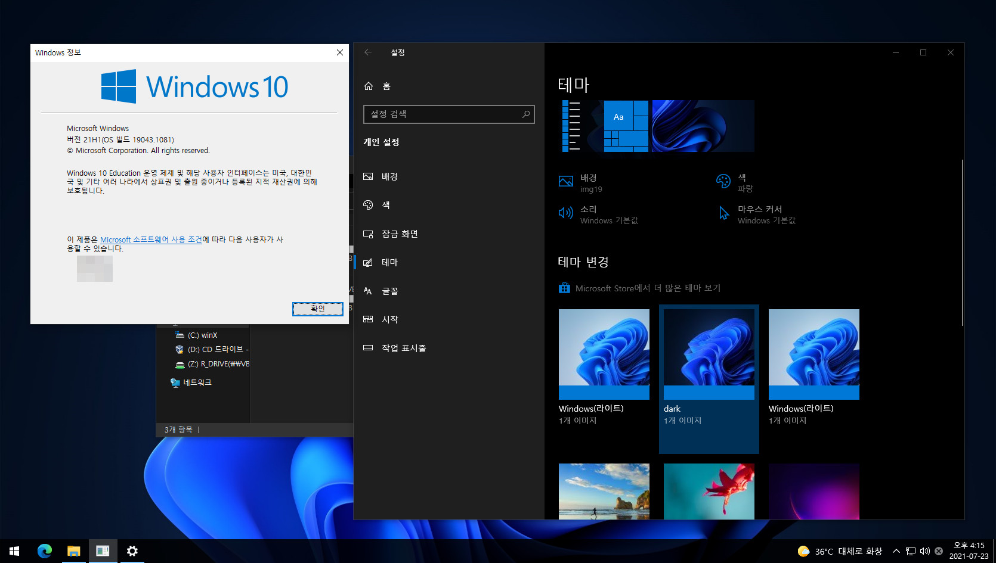Click the tray notification X icon
Viewport: 996px width, 563px height.
pos(939,551)
